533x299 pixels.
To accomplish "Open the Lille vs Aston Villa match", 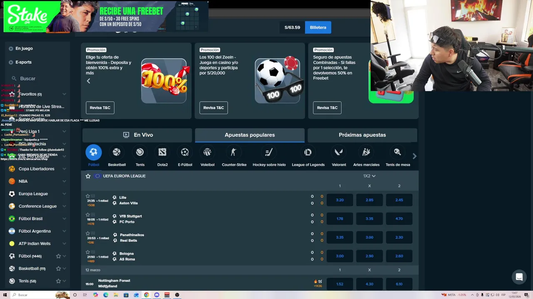I will click(128, 200).
